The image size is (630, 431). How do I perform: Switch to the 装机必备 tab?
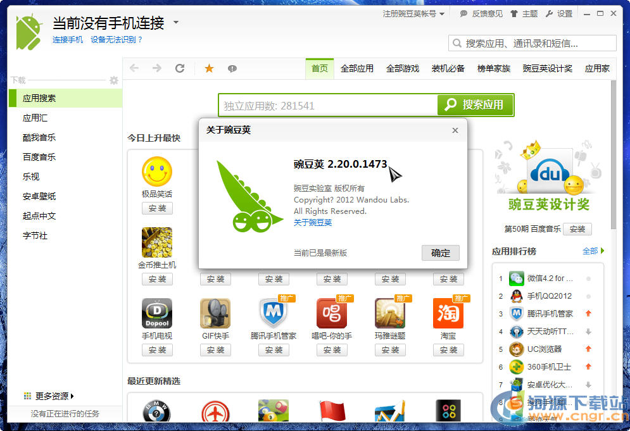(x=448, y=69)
